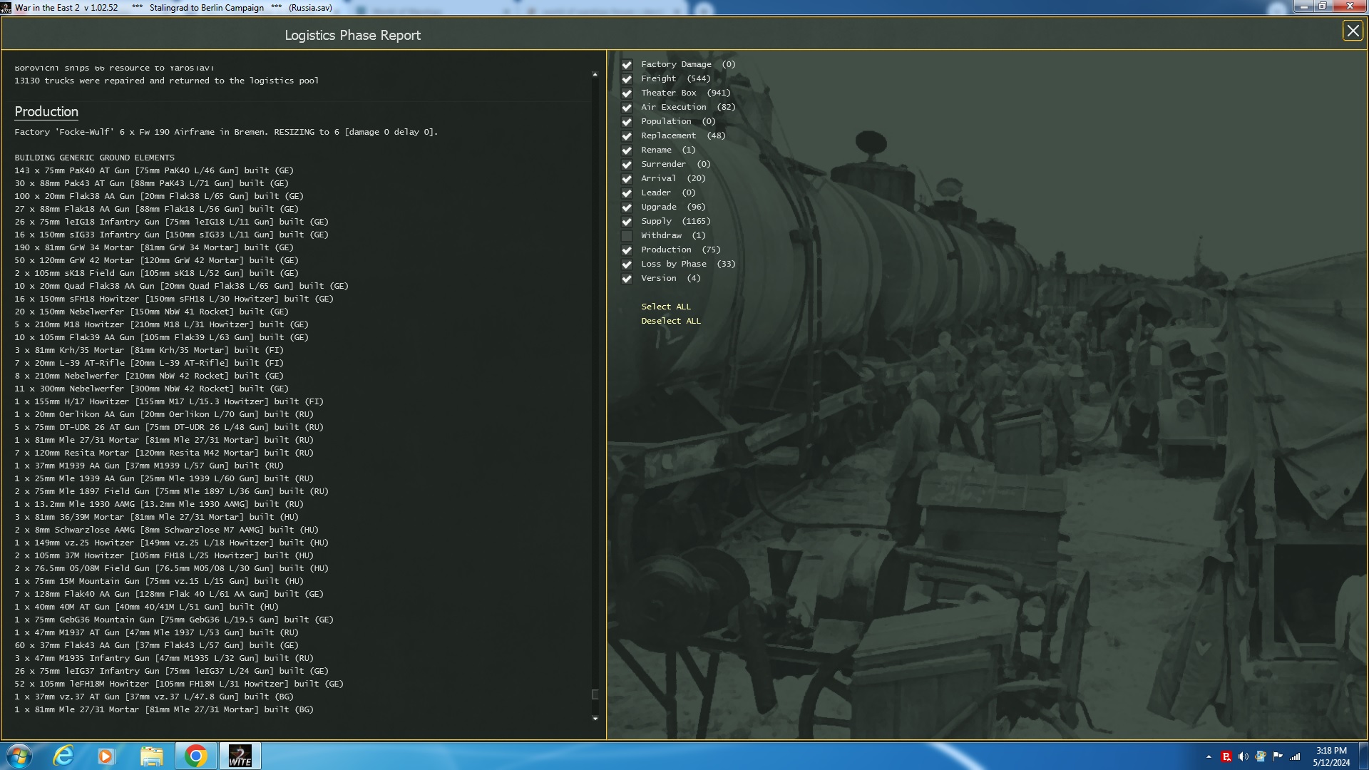Click the 2 x 8mm Schwarzlose AAMG line
This screenshot has width=1369, height=770.
167,530
